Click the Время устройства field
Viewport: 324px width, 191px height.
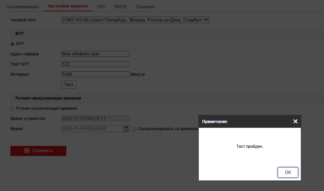(95, 118)
